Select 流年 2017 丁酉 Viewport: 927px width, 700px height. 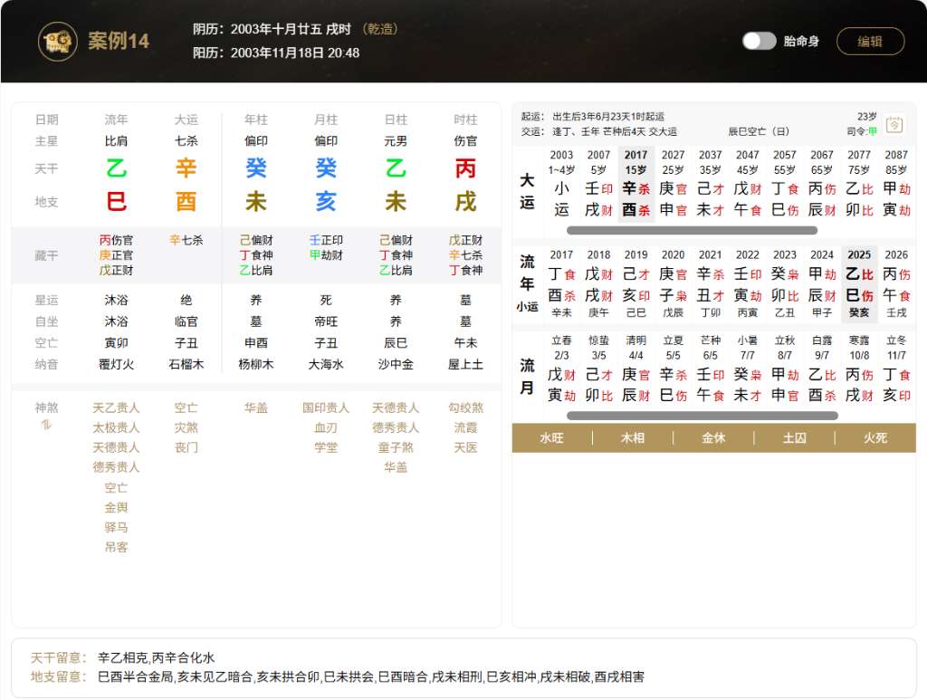(561, 283)
